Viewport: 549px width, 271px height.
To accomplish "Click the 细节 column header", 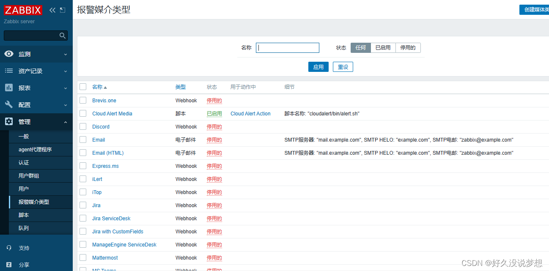I will point(289,87).
